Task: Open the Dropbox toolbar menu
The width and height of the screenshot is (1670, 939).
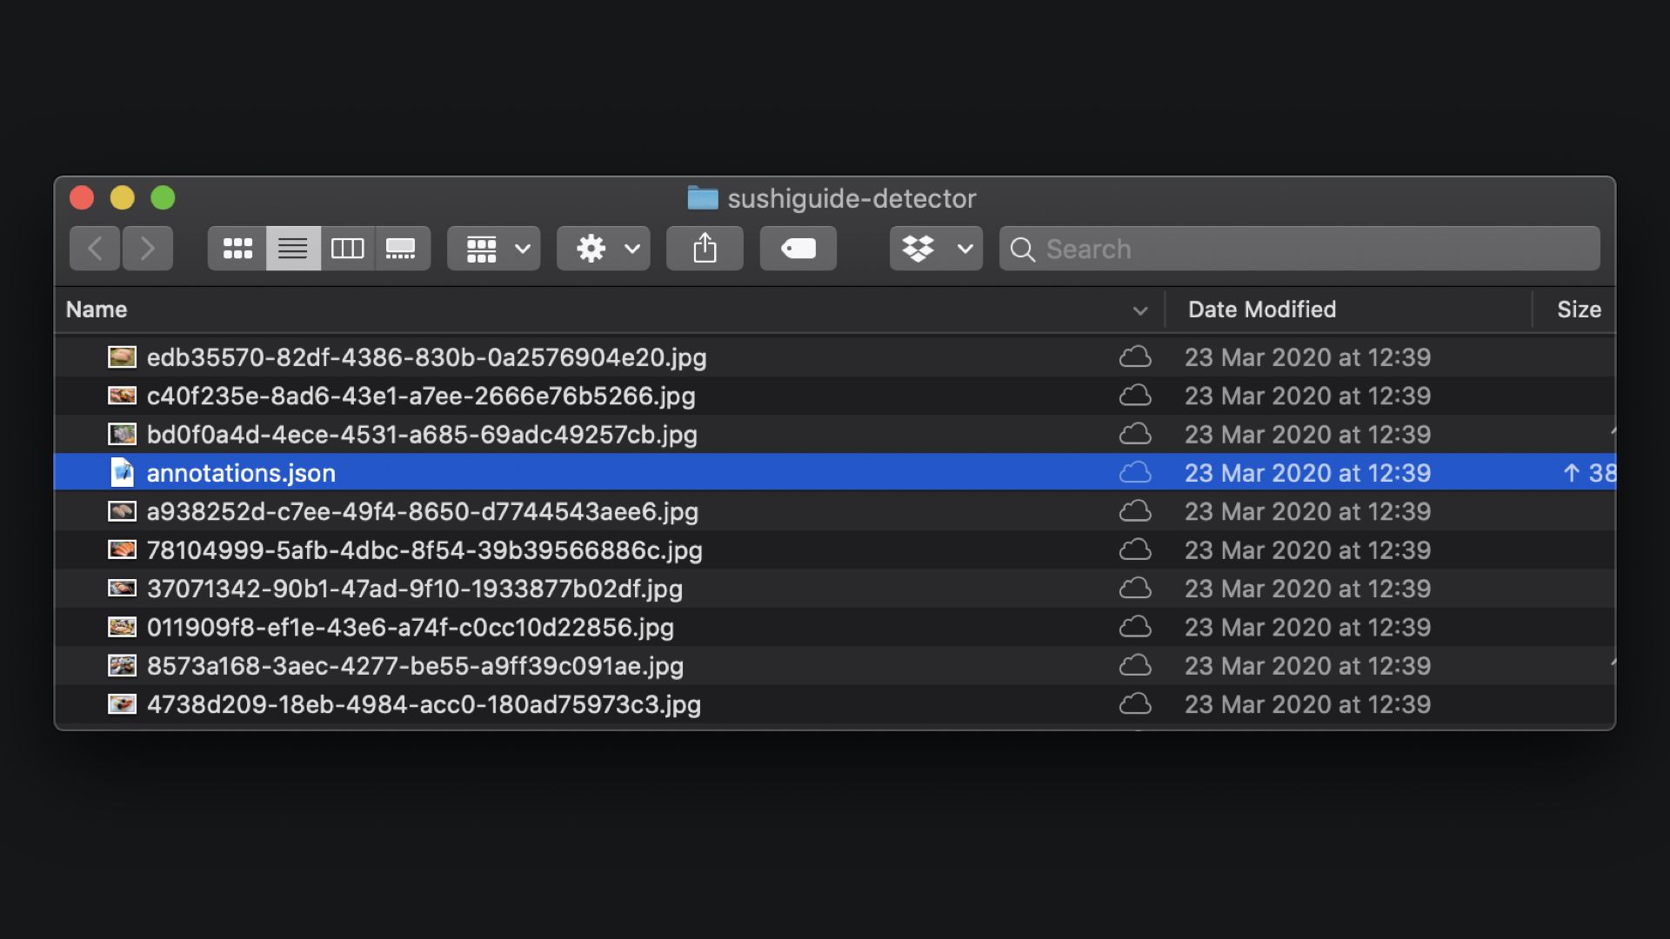Action: (x=936, y=249)
